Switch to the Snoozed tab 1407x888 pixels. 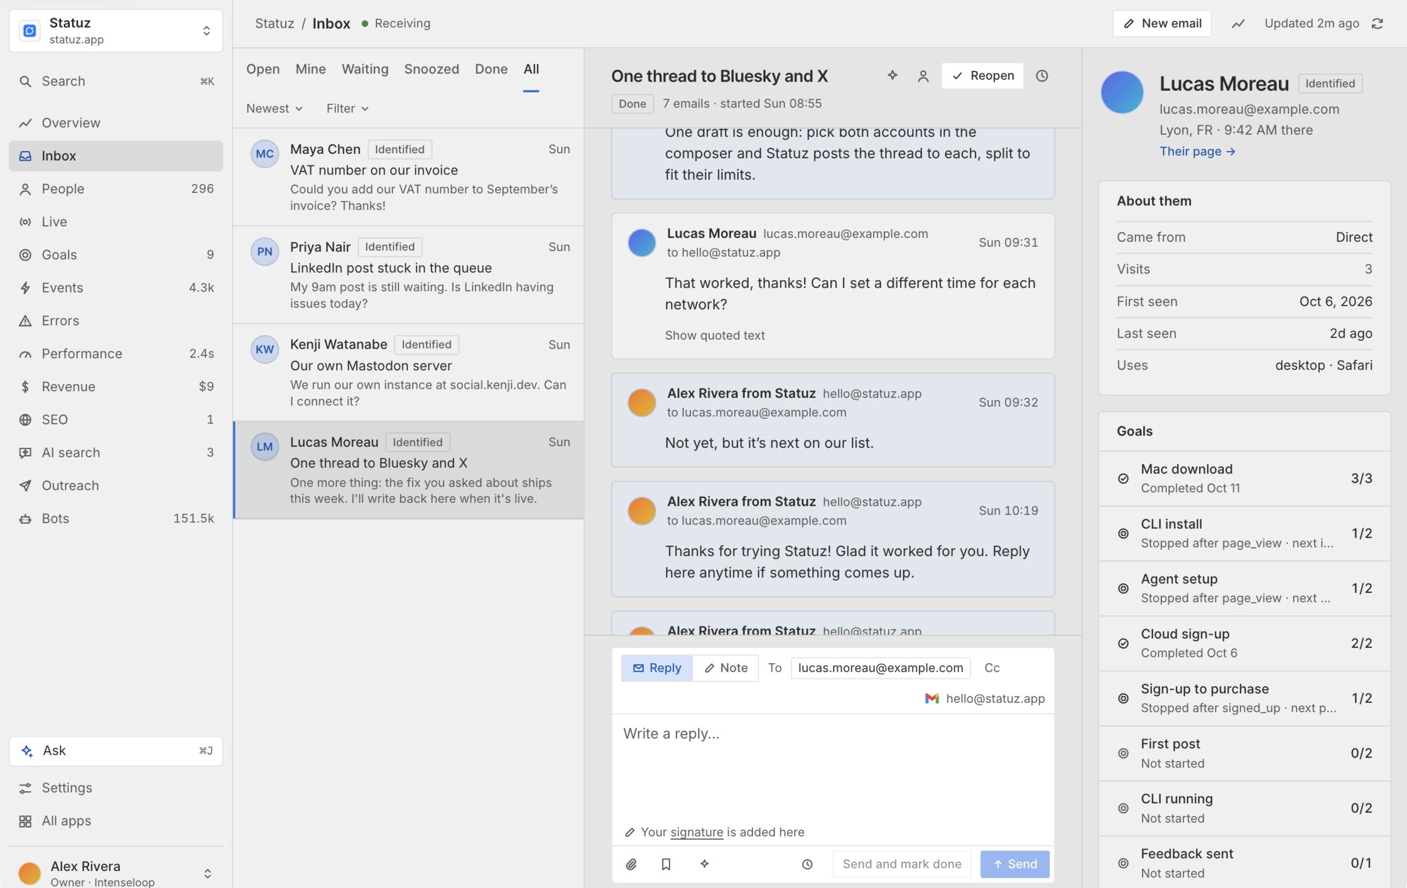coord(432,69)
